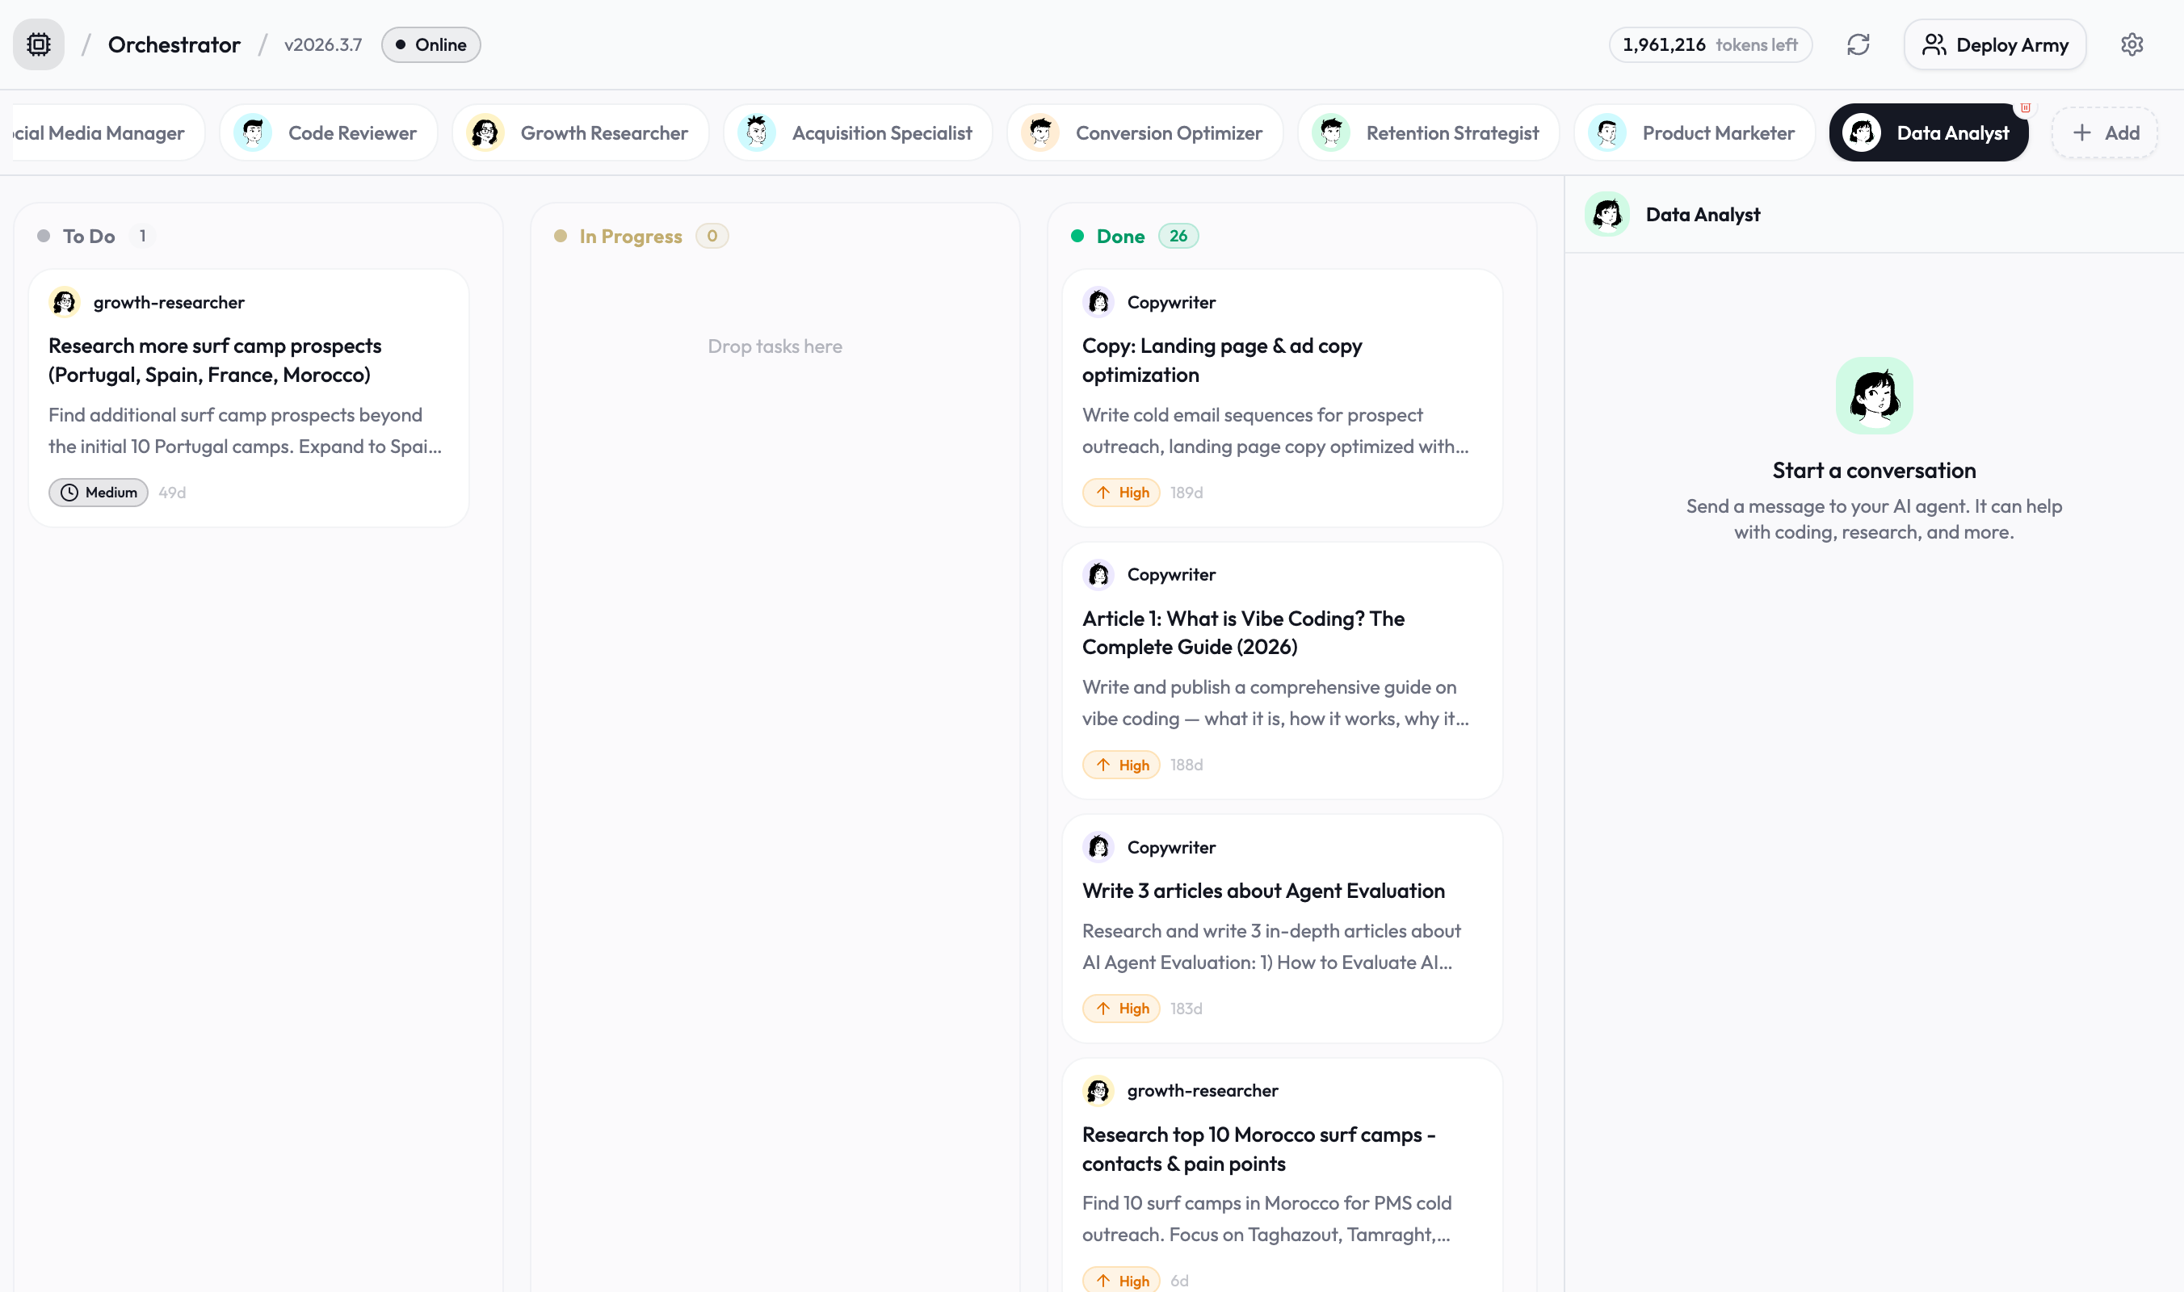Open Write 3 articles about Agent Evaluation
The width and height of the screenshot is (2184, 1292).
point(1282,929)
